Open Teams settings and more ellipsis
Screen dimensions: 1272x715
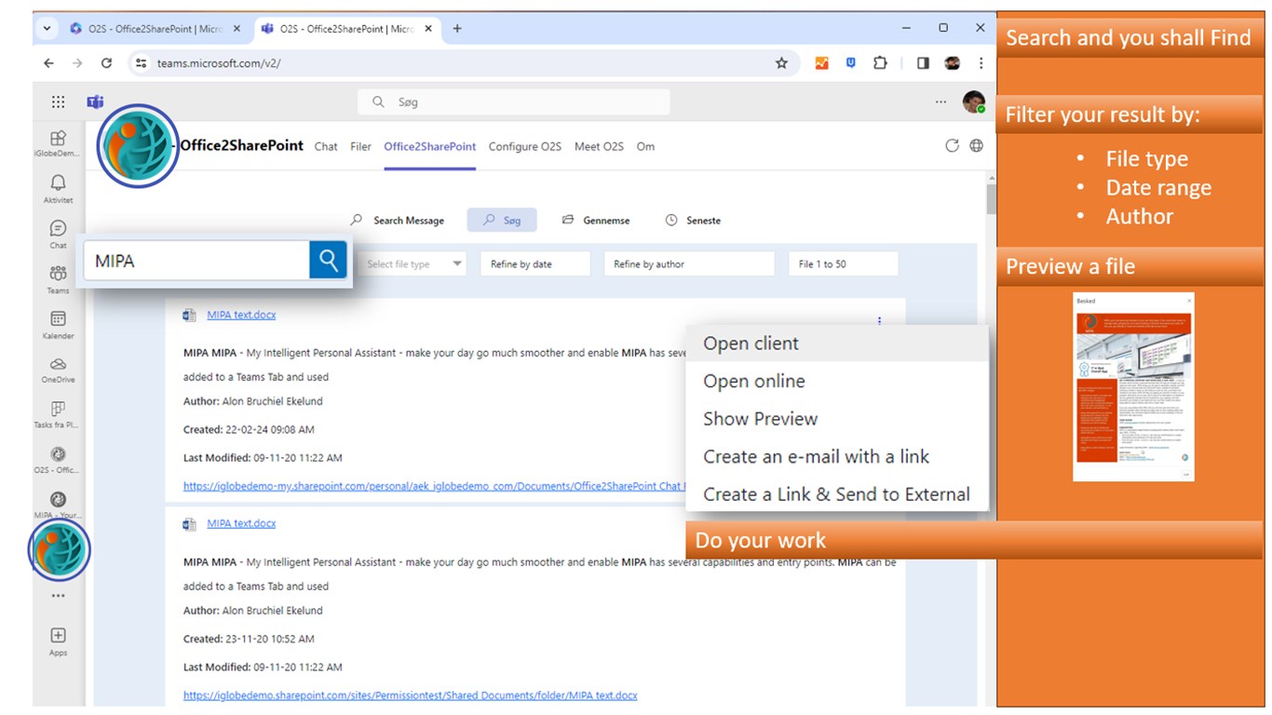point(940,102)
